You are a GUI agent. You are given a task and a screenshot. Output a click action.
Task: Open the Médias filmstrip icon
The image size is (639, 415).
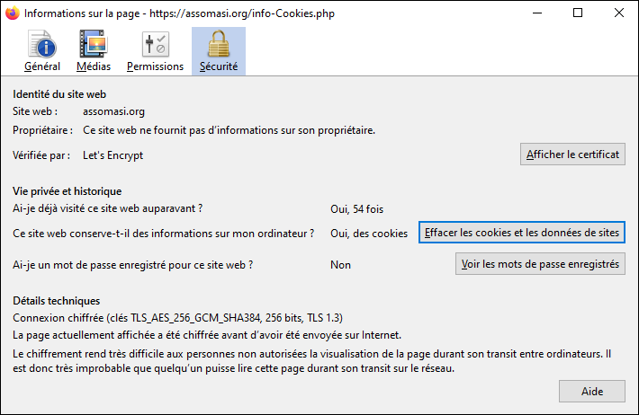click(x=94, y=43)
